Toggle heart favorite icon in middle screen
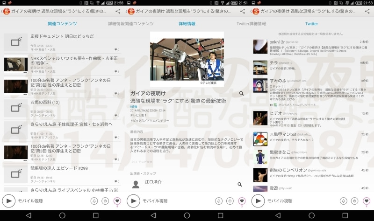 [x=242, y=201]
